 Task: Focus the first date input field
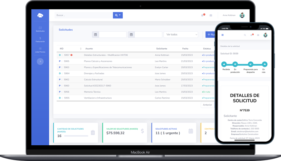(x=113, y=35)
